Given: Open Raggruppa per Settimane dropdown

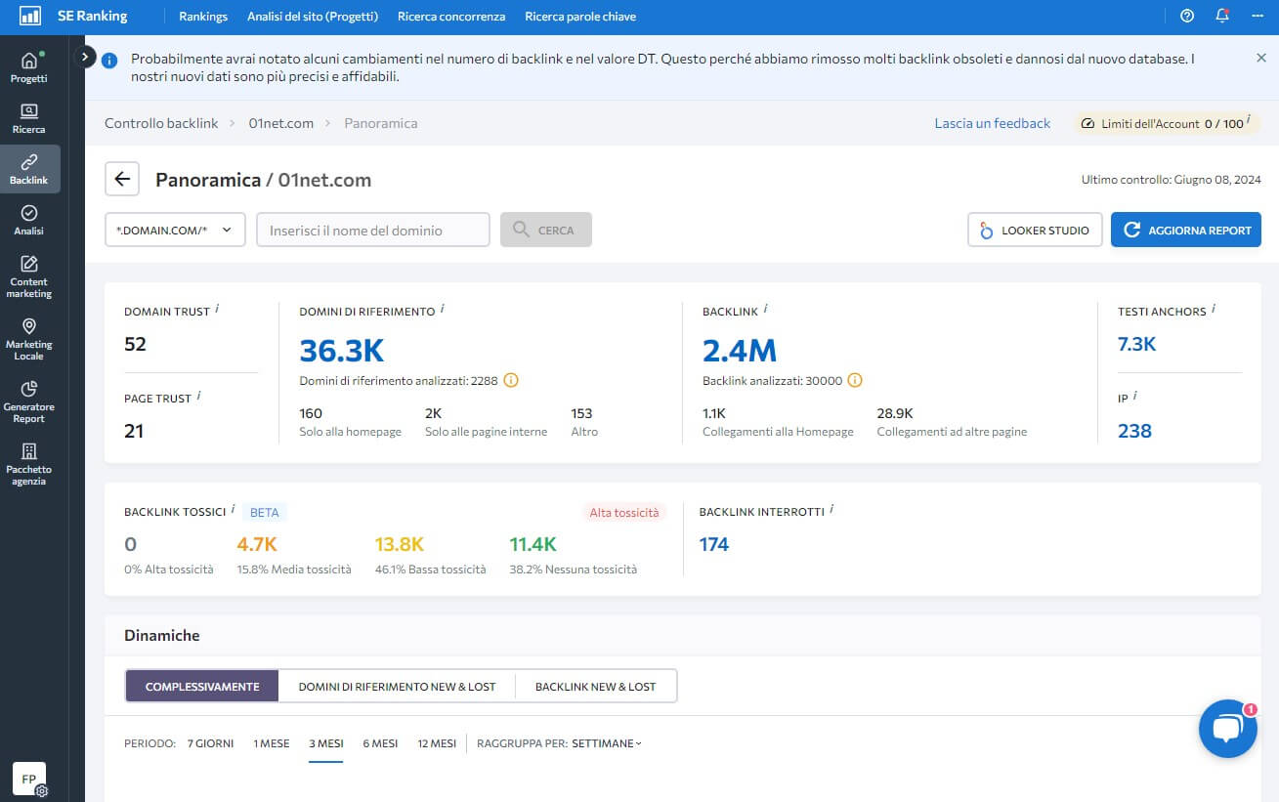Looking at the screenshot, I should (x=607, y=743).
